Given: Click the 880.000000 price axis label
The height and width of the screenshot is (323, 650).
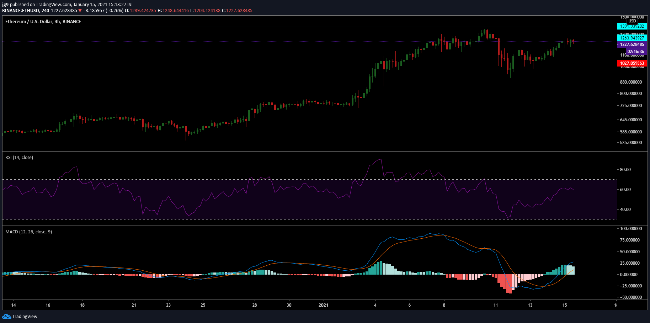Looking at the screenshot, I should pos(631,82).
